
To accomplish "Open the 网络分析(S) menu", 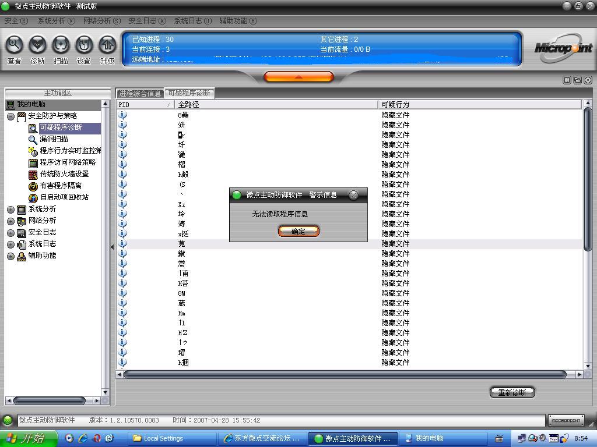I will click(x=102, y=21).
